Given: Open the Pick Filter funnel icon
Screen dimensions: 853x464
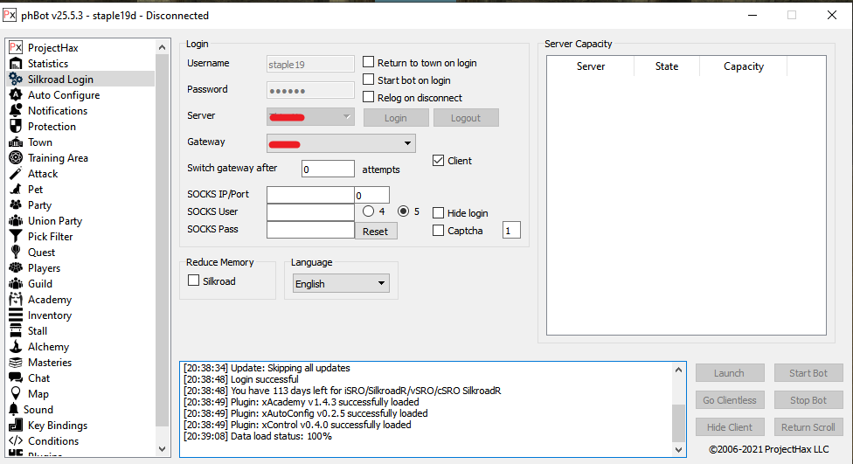Looking at the screenshot, I should [x=15, y=237].
